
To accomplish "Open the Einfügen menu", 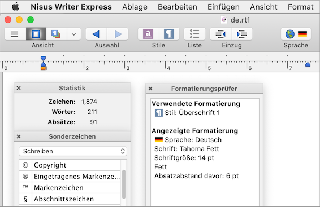I will point(223,7).
